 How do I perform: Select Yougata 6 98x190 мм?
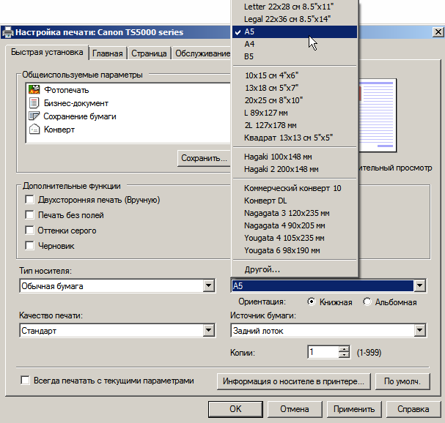(x=295, y=250)
